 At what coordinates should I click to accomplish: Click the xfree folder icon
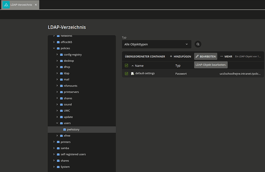tap(61, 136)
